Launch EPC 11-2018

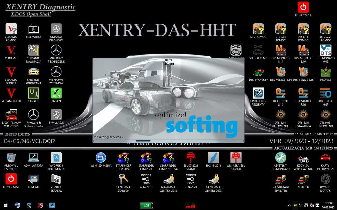pos(213,158)
